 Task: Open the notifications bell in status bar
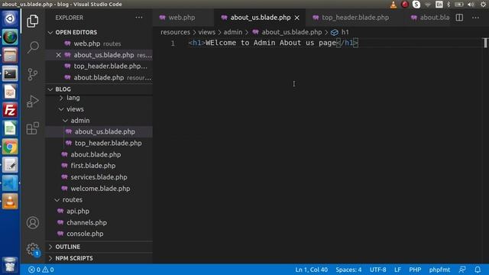pos(478,270)
